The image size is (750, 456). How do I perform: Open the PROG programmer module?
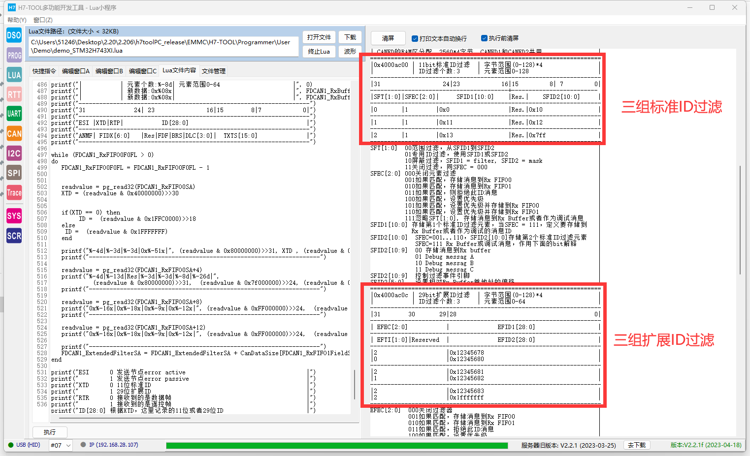[x=14, y=55]
